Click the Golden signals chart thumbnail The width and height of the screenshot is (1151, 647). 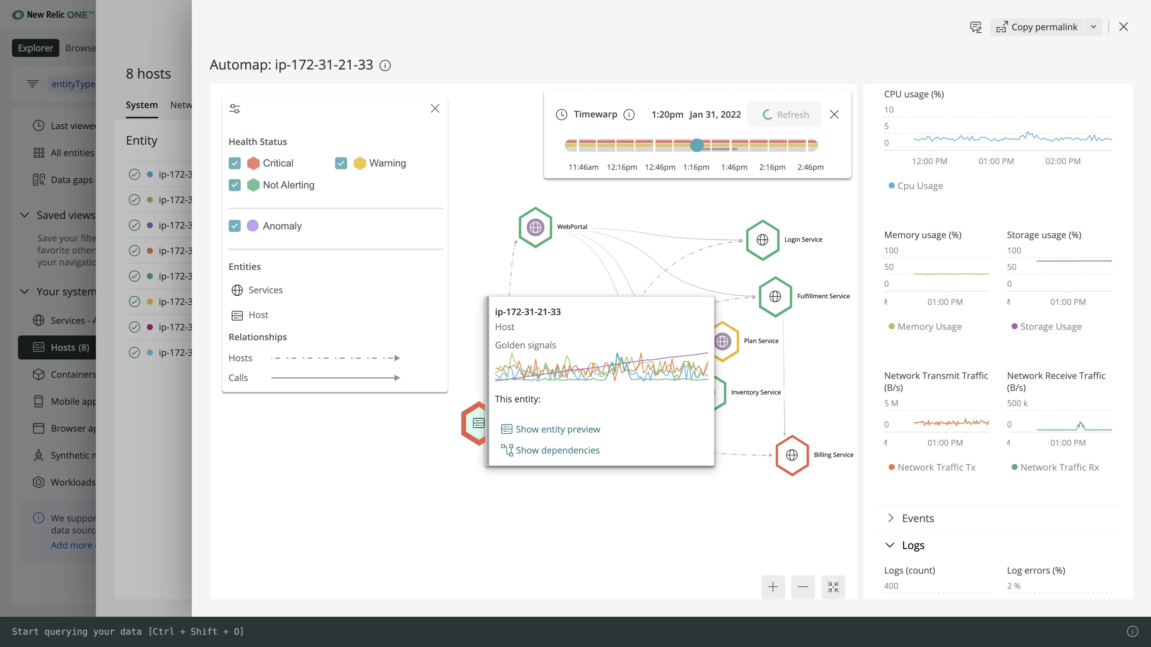pos(601,367)
